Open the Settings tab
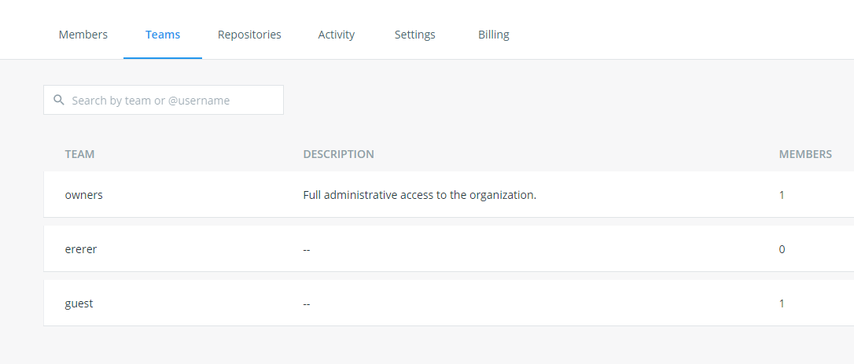Image resolution: width=854 pixels, height=364 pixels. [415, 35]
